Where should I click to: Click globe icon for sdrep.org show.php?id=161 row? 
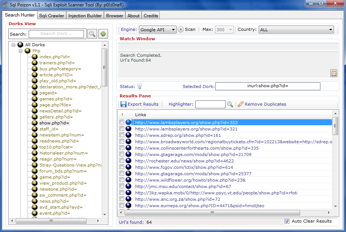tap(128, 135)
